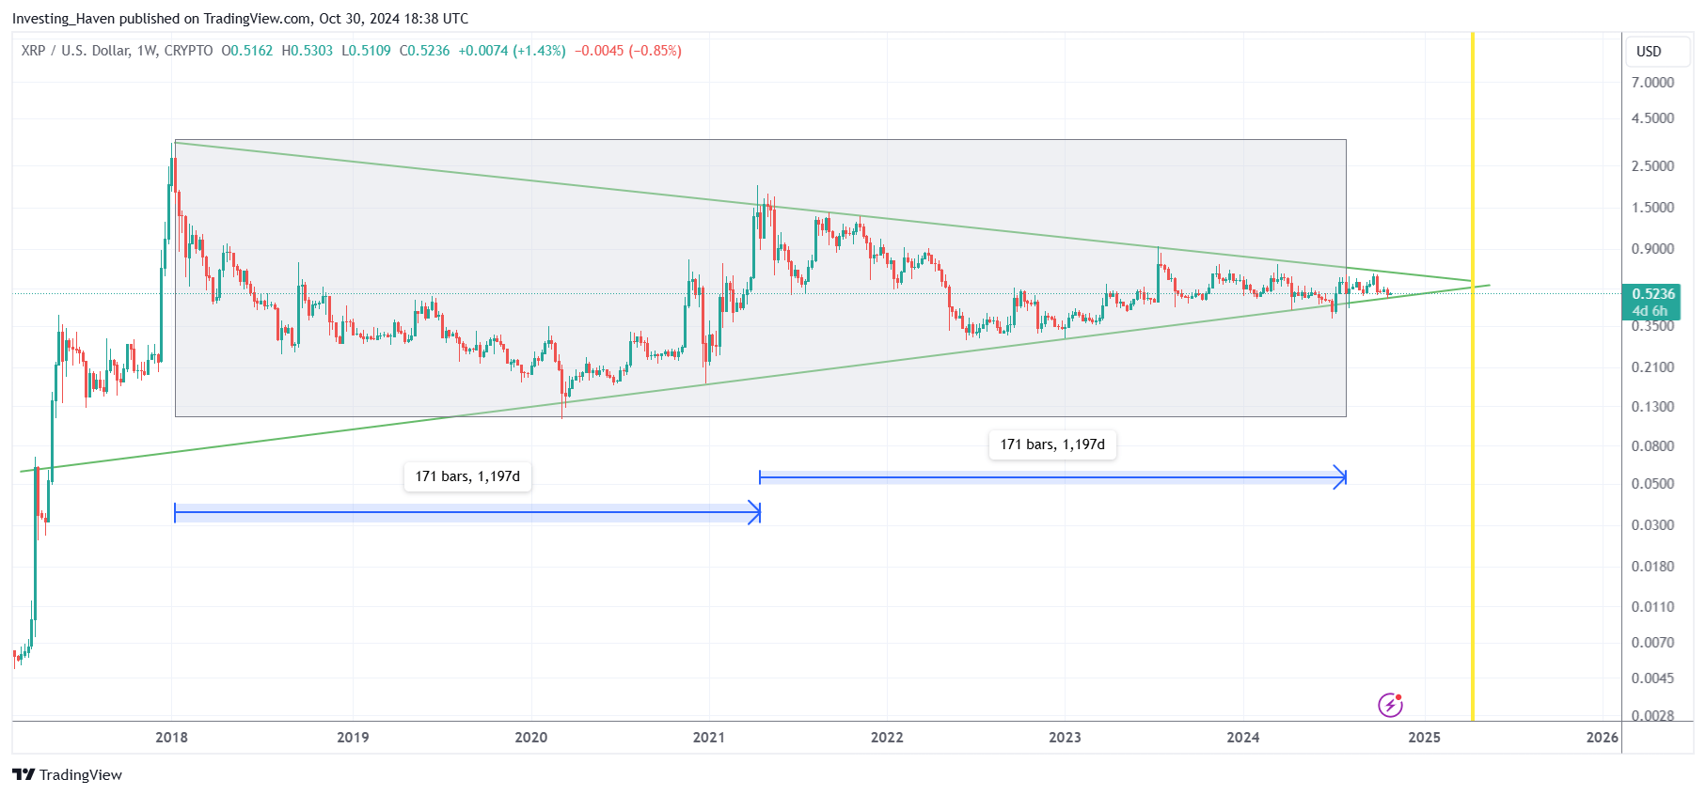Click the TradingView logo
1706x795 pixels.
tap(67, 774)
